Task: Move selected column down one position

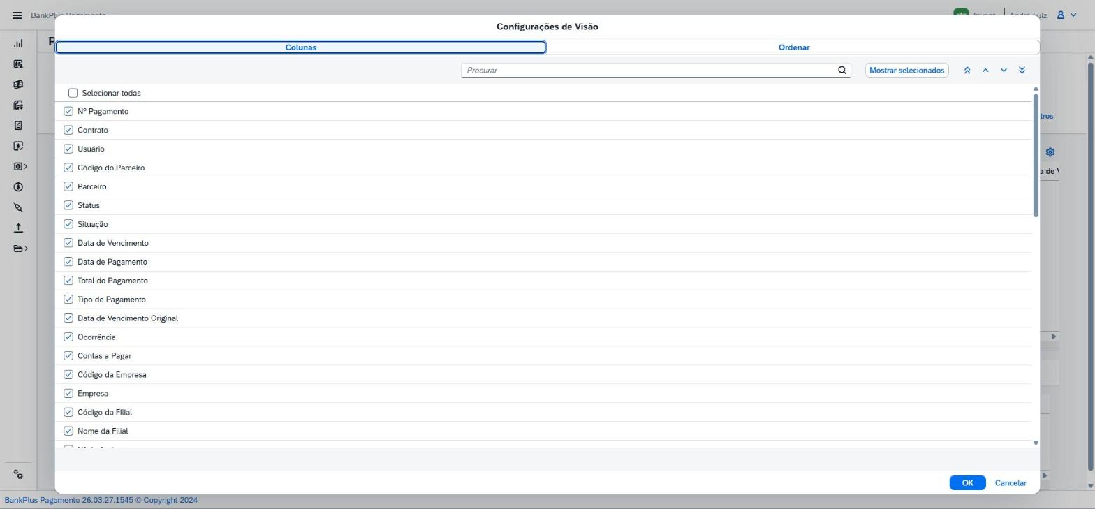Action: [x=1004, y=71]
